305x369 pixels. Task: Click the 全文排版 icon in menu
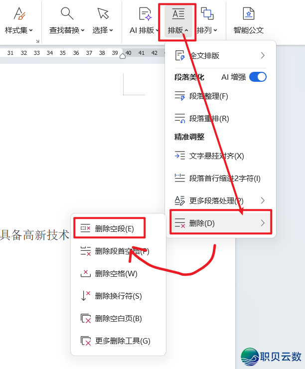(x=180, y=55)
